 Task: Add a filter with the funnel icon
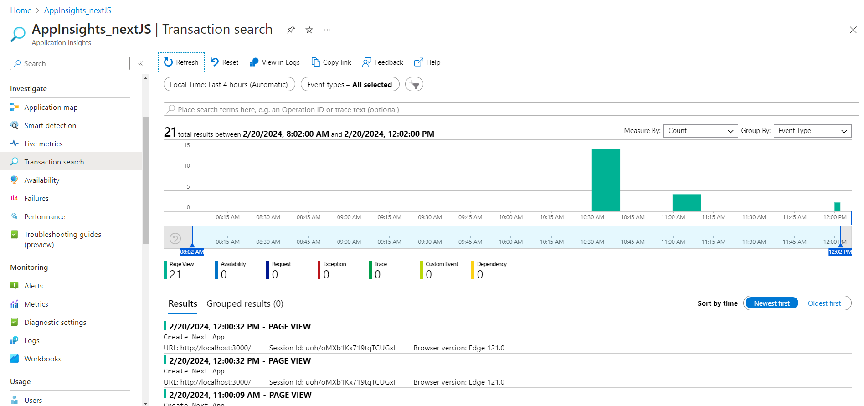pos(414,84)
